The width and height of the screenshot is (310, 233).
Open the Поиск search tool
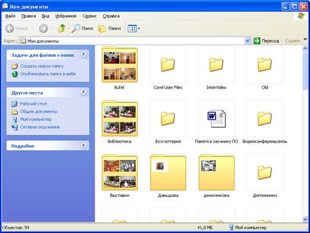(x=83, y=29)
